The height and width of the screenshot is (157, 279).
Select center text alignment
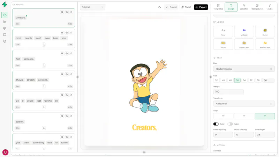tap(244, 116)
